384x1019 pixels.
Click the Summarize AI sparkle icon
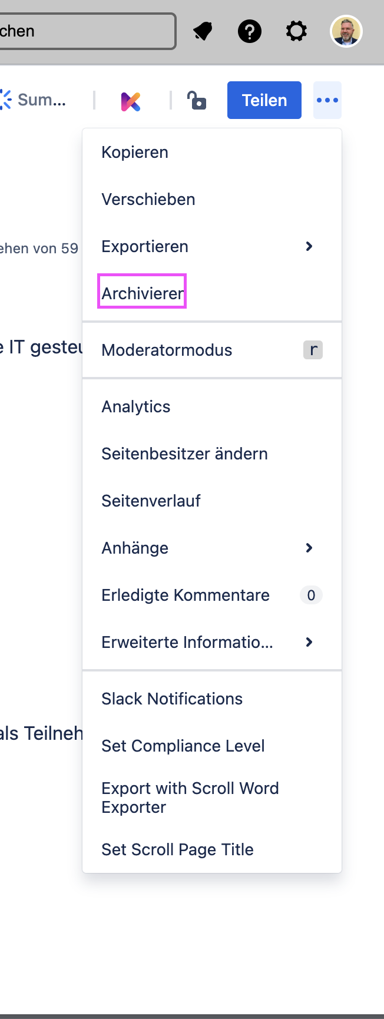pyautogui.click(x=5, y=100)
